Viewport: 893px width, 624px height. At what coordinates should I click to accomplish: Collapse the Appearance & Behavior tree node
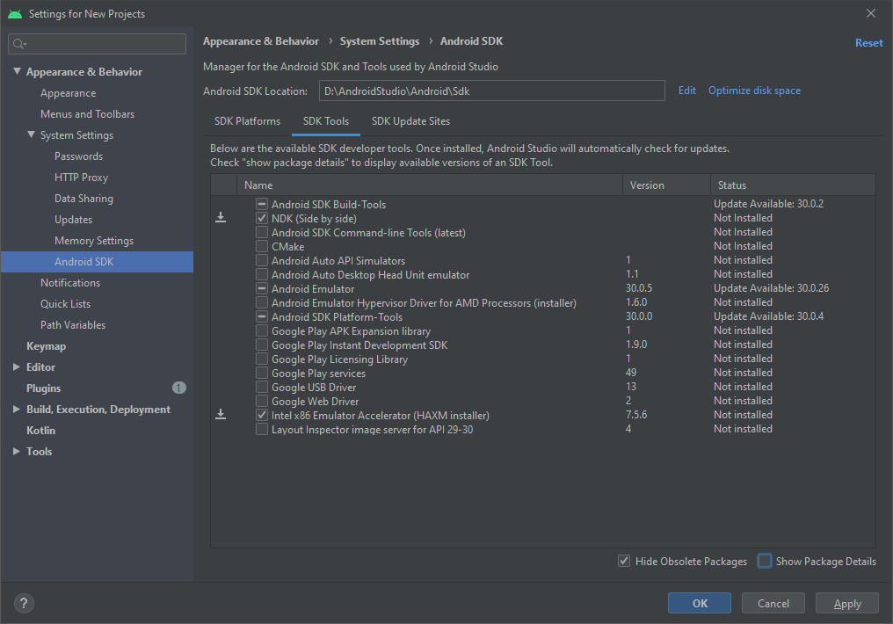(x=17, y=72)
